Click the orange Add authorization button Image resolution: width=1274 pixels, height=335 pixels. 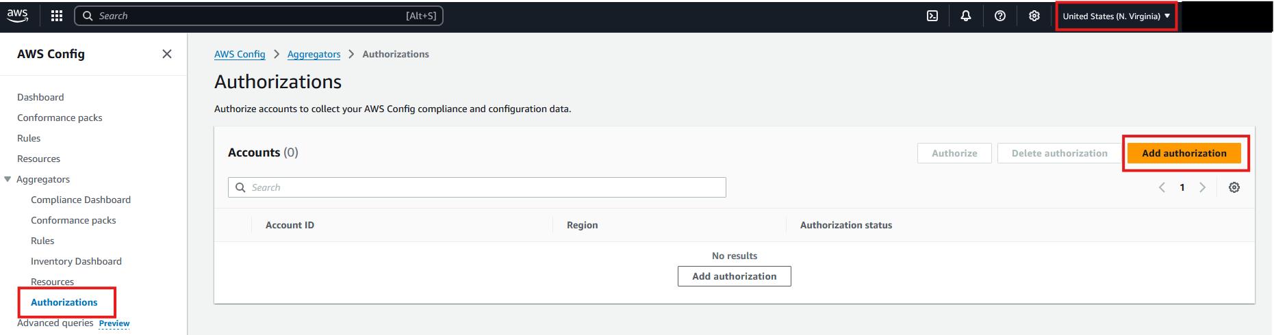(1184, 153)
